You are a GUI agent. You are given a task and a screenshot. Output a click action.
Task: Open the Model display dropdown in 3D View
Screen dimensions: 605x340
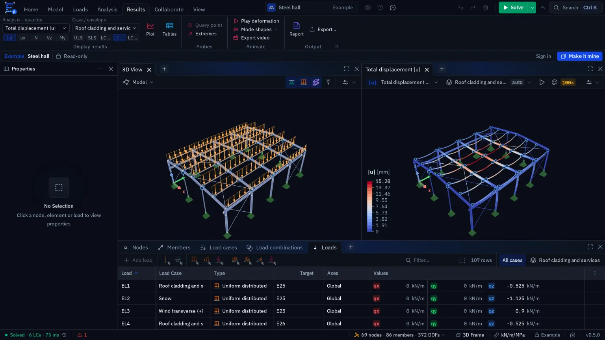[138, 82]
